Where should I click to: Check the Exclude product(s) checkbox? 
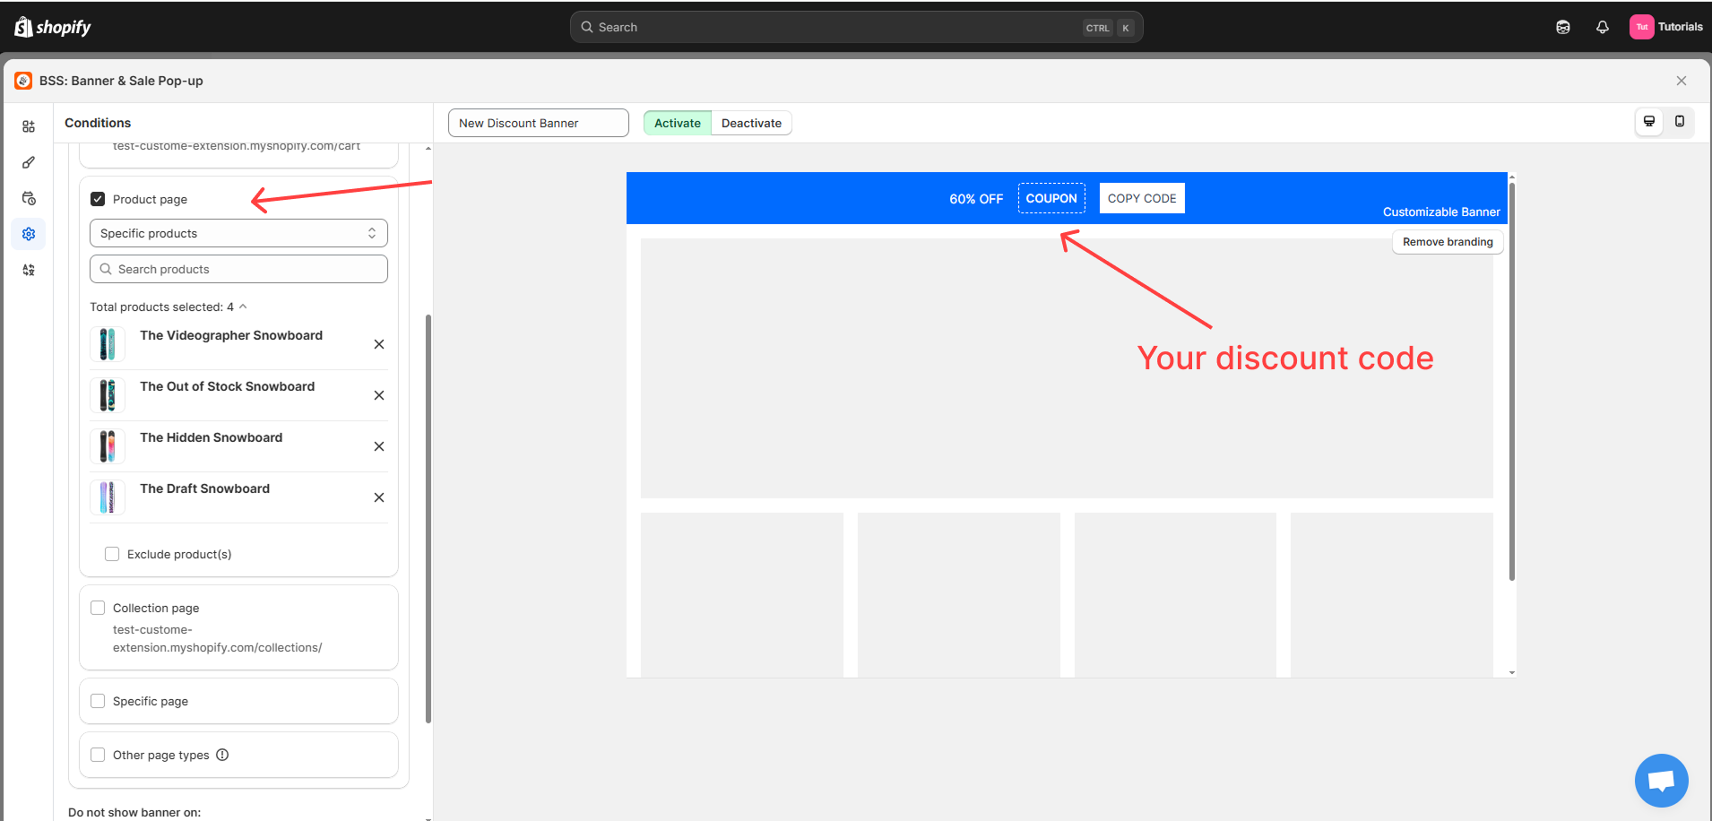[112, 554]
